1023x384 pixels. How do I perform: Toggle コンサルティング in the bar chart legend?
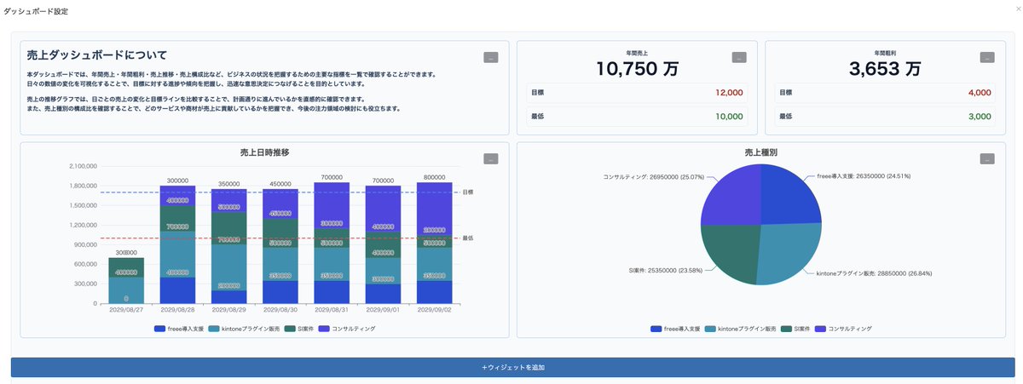[x=347, y=328]
